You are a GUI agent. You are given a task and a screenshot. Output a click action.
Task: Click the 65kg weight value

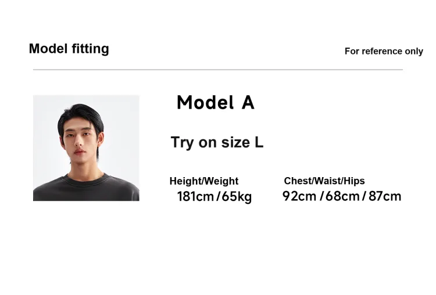pos(237,197)
